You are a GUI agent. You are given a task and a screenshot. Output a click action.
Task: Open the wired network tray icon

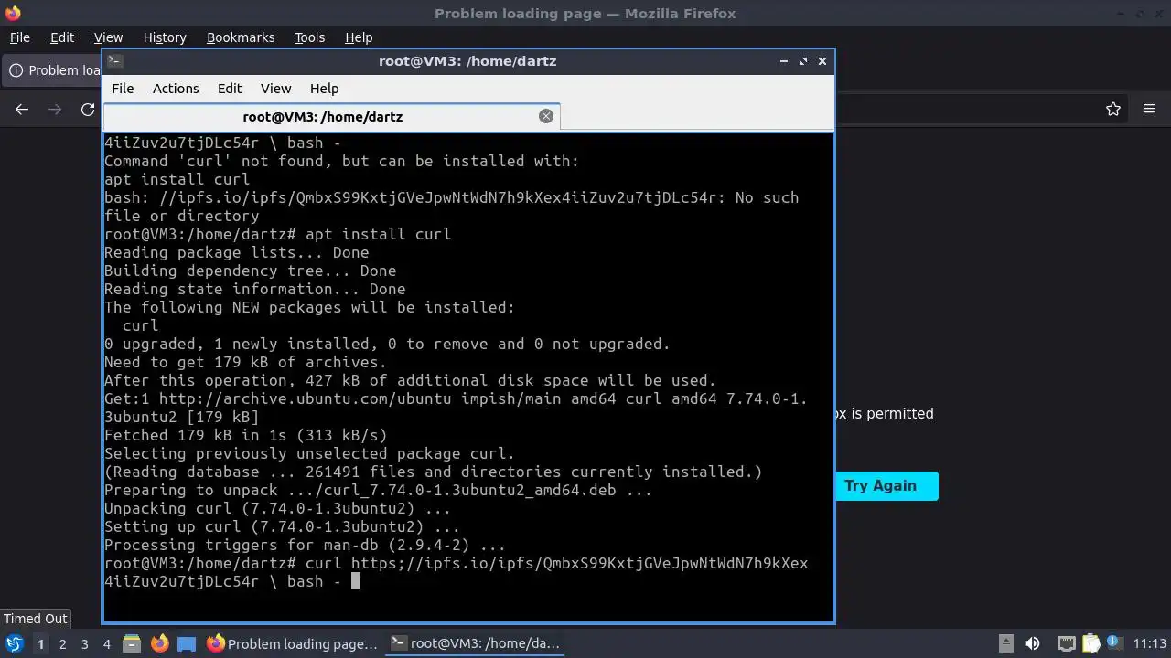coord(1066,643)
